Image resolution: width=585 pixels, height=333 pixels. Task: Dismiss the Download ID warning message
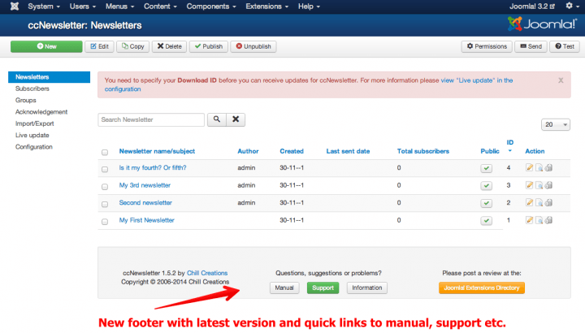561,80
